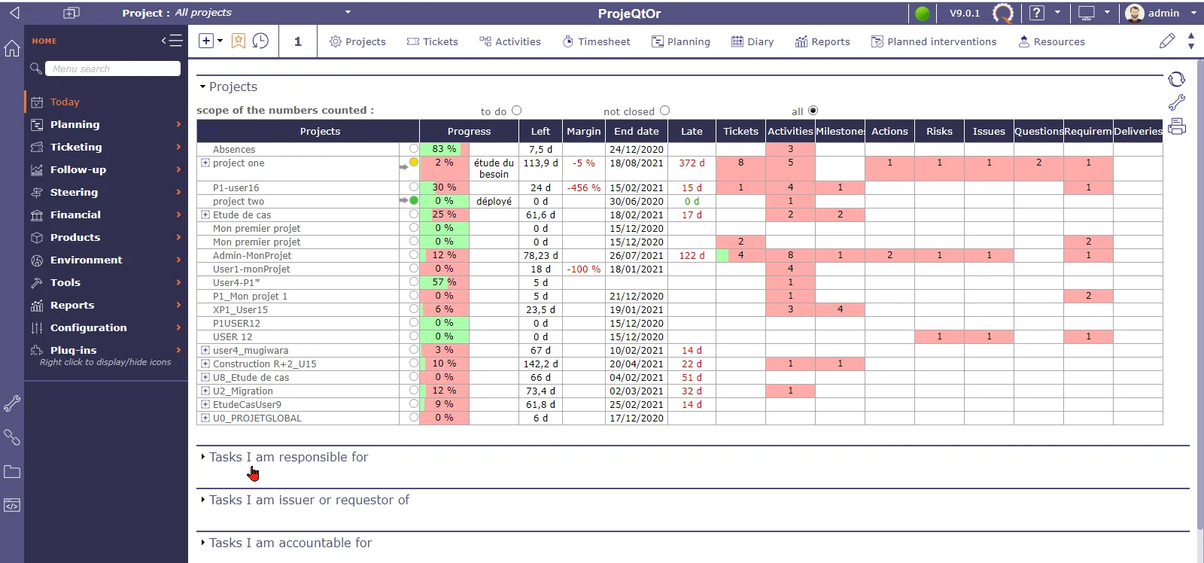Viewport: 1204px width, 563px height.
Task: Click the print icon on the right side
Action: (x=1177, y=126)
